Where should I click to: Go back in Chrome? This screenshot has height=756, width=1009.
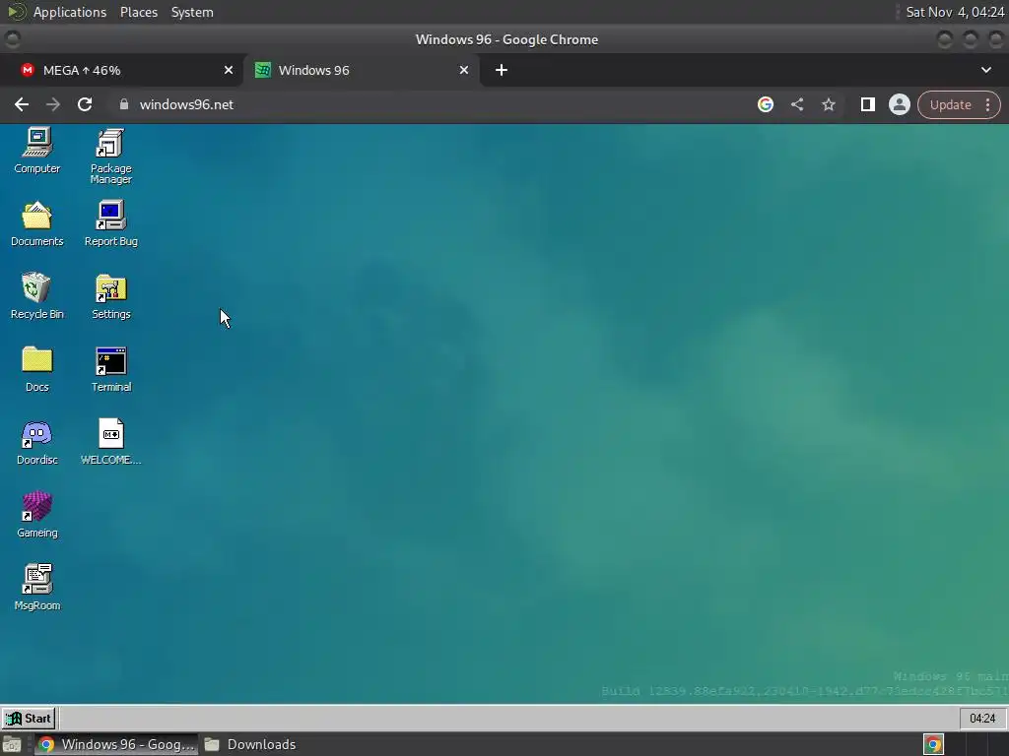coord(22,104)
